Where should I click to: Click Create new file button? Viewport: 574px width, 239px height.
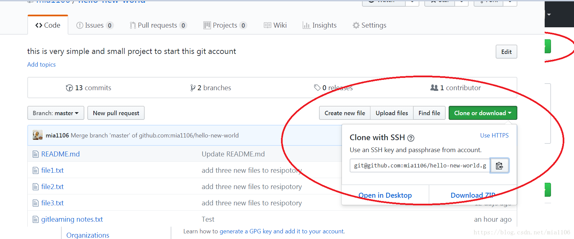click(345, 113)
